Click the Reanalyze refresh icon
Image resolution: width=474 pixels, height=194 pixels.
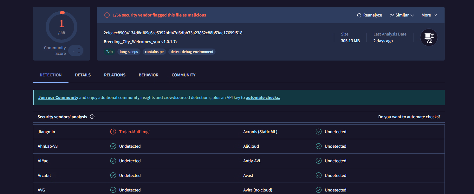pyautogui.click(x=359, y=15)
